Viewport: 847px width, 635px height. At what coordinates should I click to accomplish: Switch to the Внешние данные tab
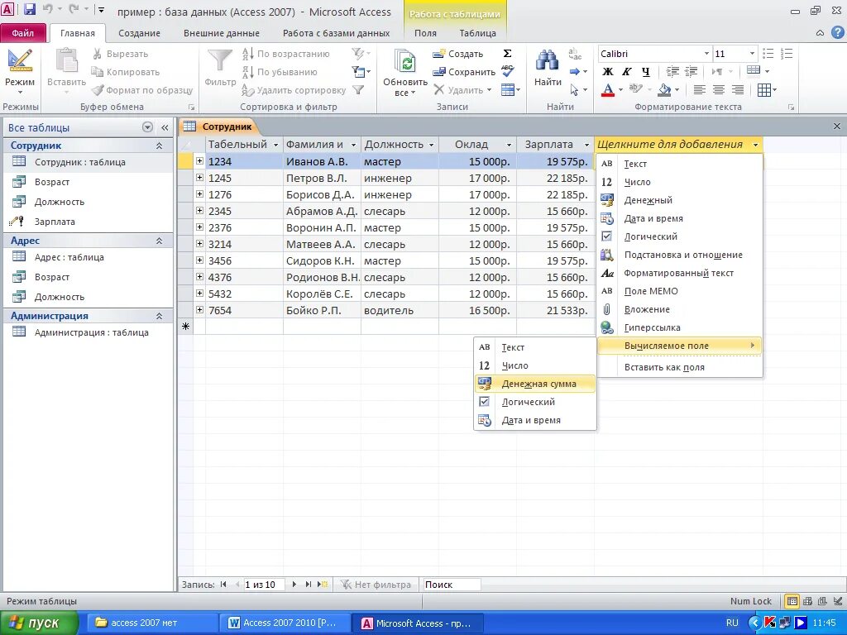point(222,33)
